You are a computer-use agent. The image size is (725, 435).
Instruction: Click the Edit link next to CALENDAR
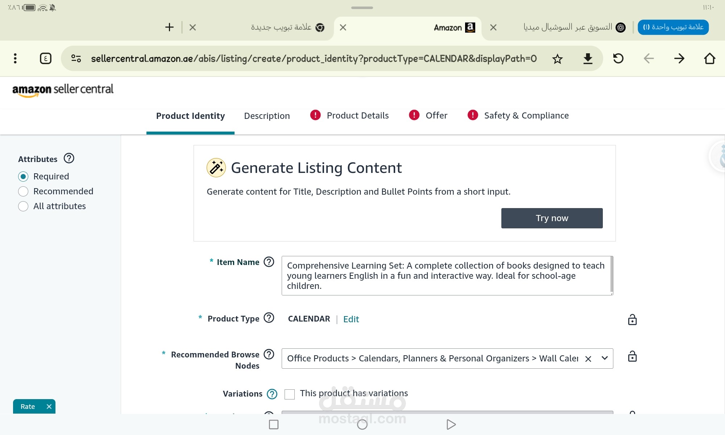coord(351,319)
